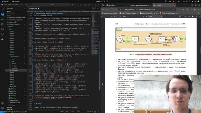Open the Extensions view in activity bar
Image resolution: width=201 pixels, height=113 pixels.
point(3,24)
